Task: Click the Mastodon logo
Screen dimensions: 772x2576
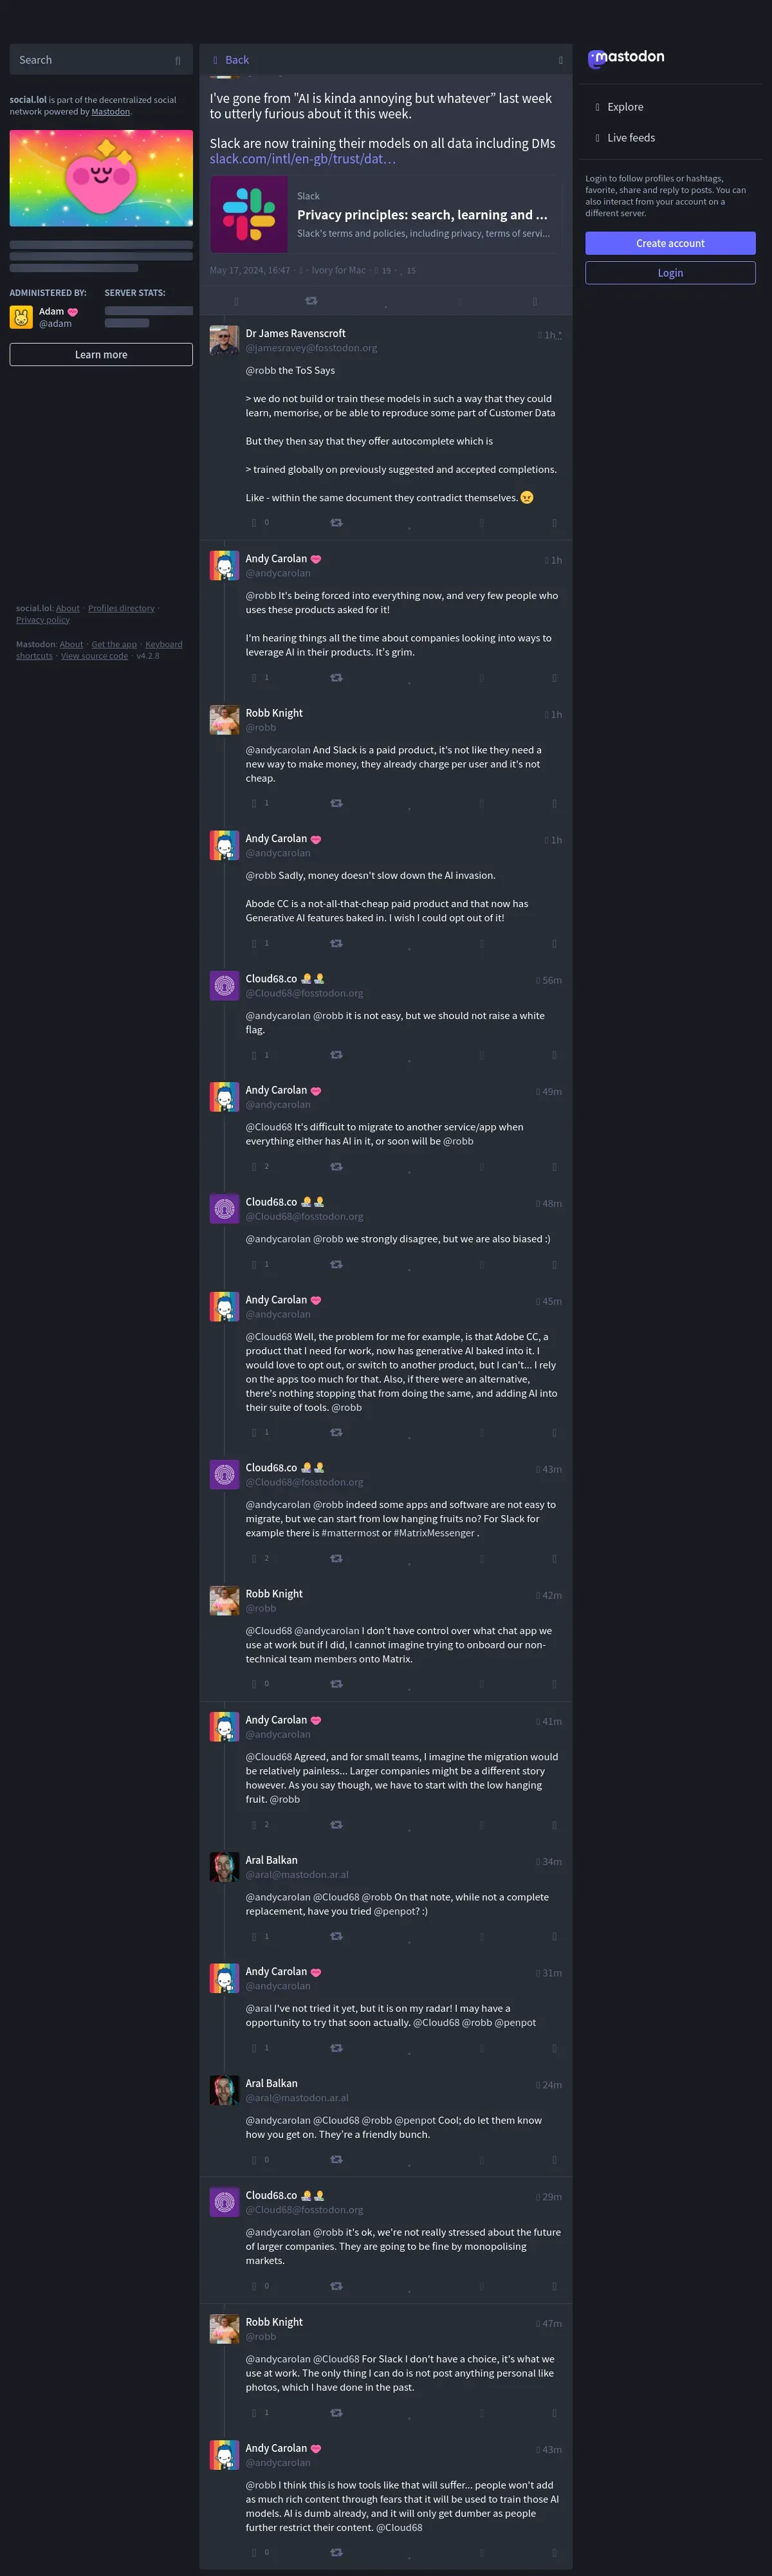Action: (626, 58)
